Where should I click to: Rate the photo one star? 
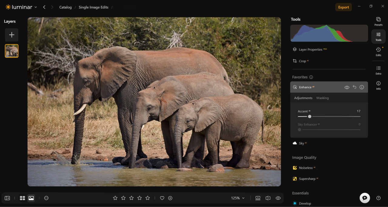point(115,198)
